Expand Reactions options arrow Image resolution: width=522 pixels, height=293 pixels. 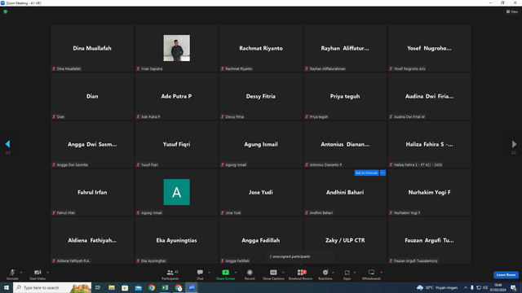click(x=333, y=273)
